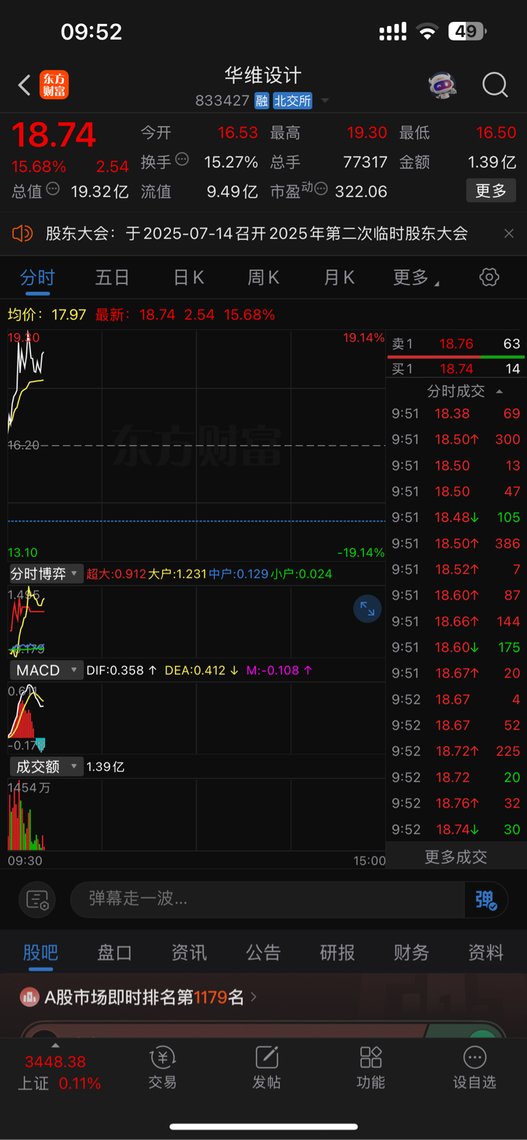This screenshot has width=527, height=1140.
Task: Expand the 更多 chart period dropdown
Action: 416,277
